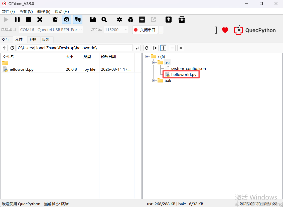This screenshot has height=207, width=283.
Task: Toggle the highlighted quotation marks button
Action: pos(78,20)
